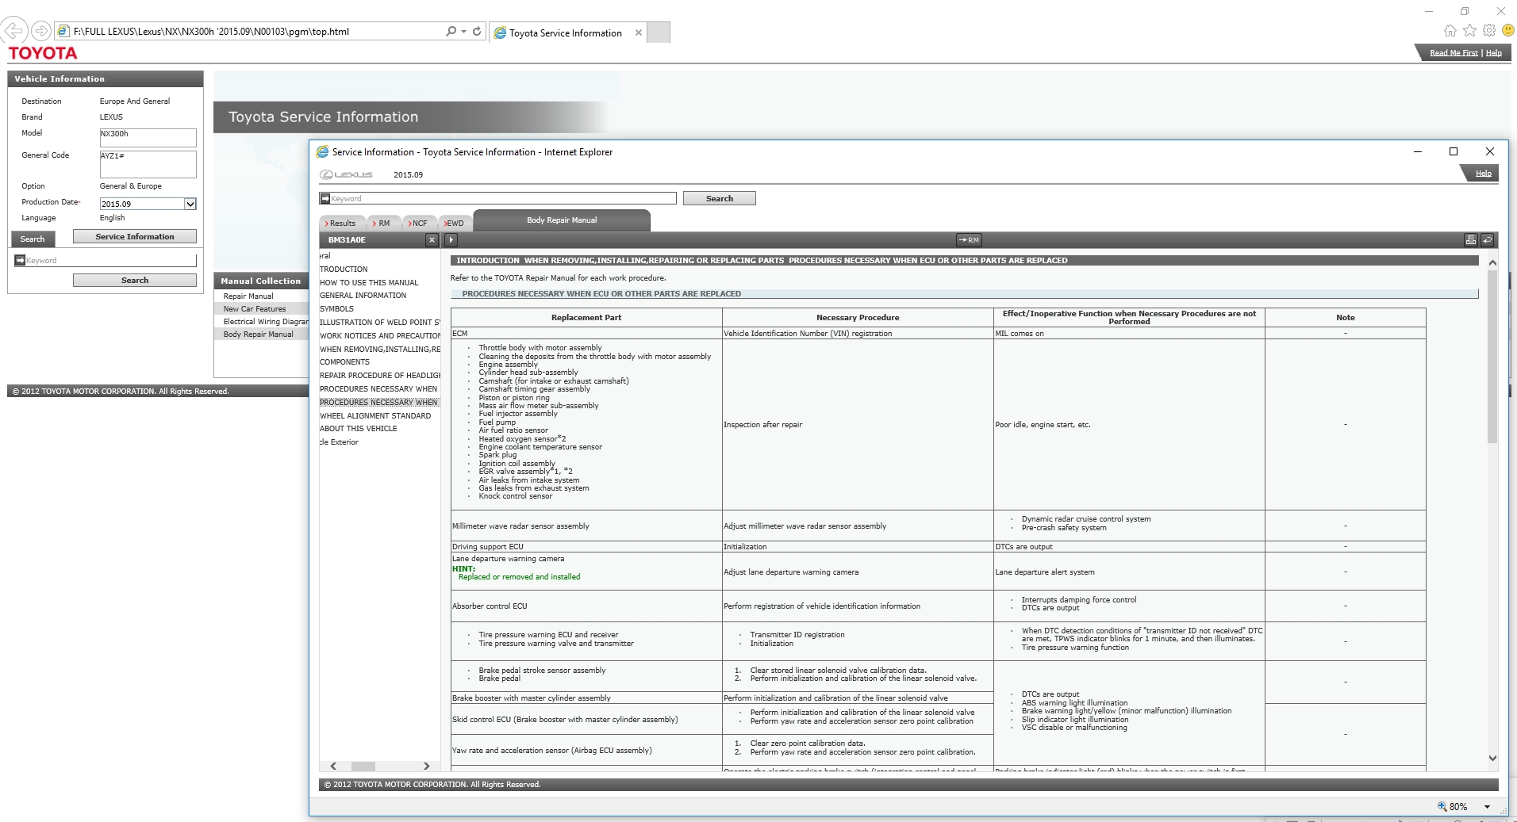Click the tree pane expand arrow button
The image size is (1517, 822).
pos(451,240)
